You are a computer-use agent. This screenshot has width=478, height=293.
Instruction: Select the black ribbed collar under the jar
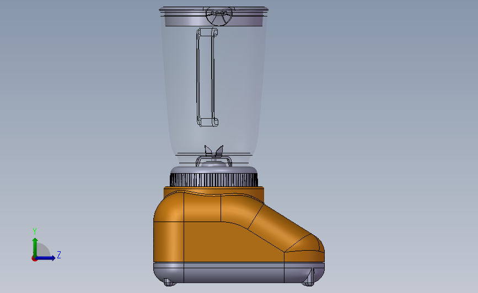point(214,180)
